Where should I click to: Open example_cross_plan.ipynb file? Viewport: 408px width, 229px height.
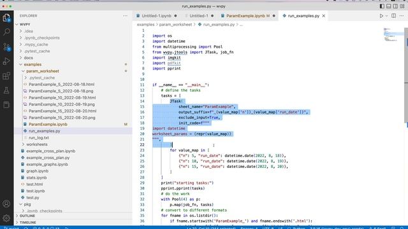tap(51, 151)
